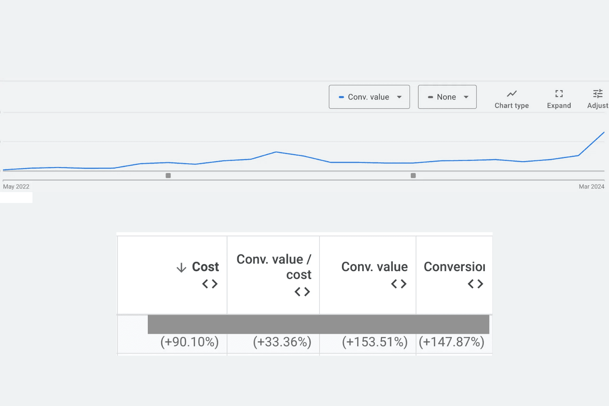The width and height of the screenshot is (609, 406).
Task: Click the left timeline range handle
Action: click(x=168, y=175)
